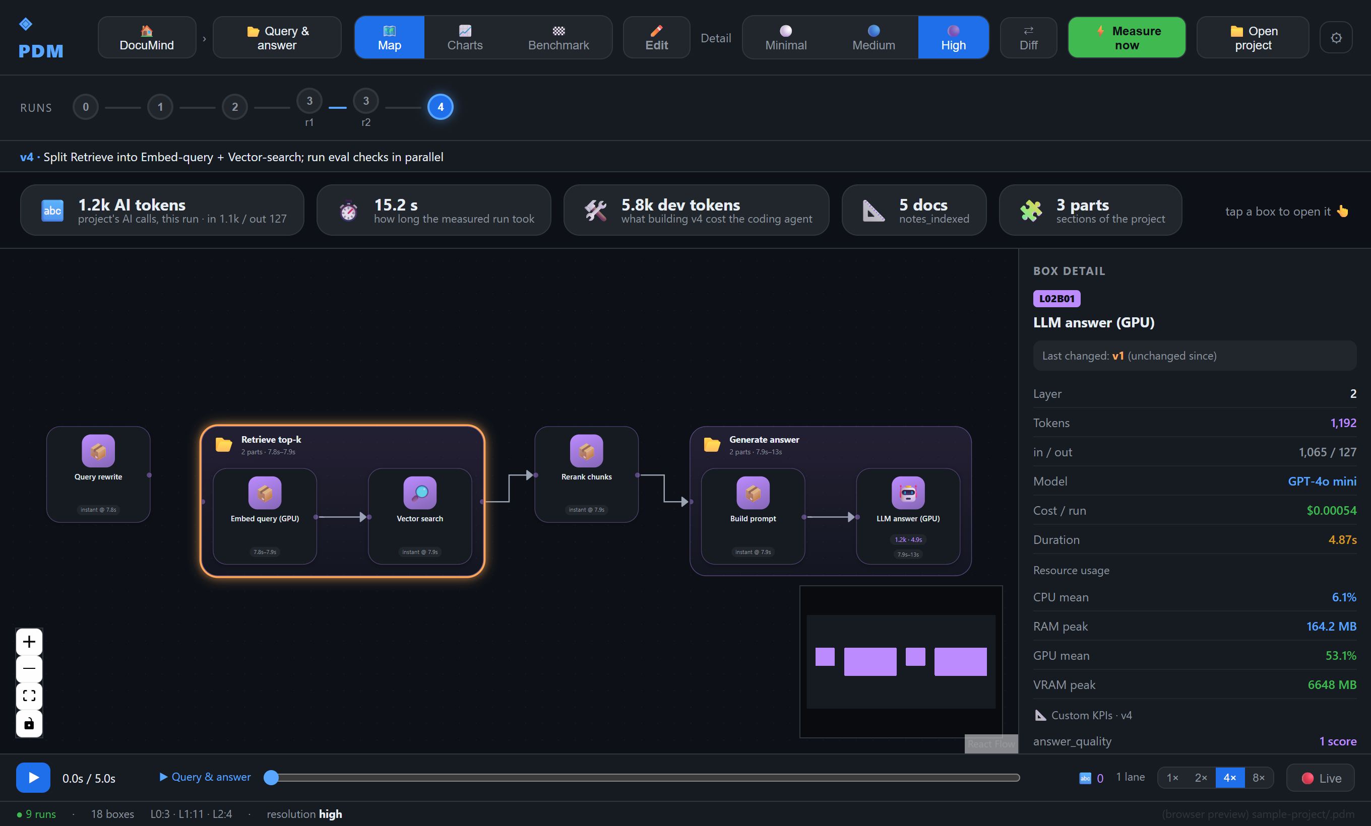The width and height of the screenshot is (1371, 826).
Task: Click the puzzle piece parts icon
Action: 1031,211
